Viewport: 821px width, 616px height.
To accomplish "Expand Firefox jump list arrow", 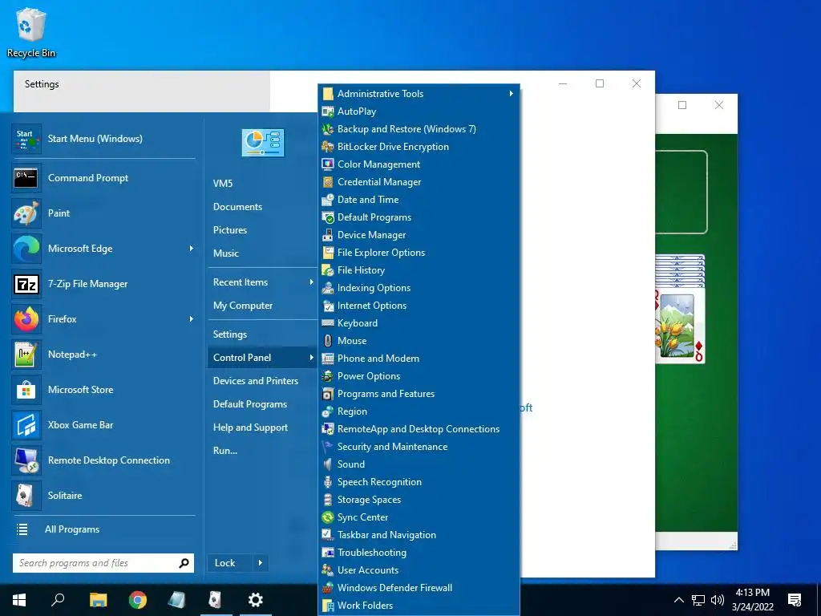I will click(x=192, y=319).
